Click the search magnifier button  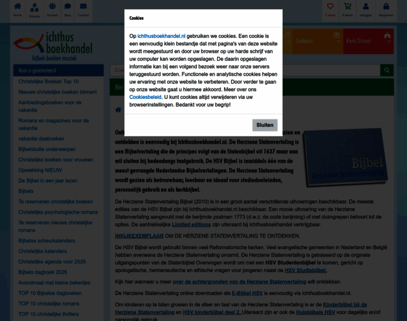coord(387,70)
